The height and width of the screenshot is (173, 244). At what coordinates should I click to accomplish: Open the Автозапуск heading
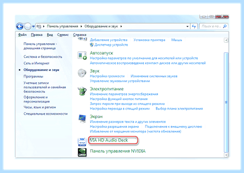coord(101,53)
